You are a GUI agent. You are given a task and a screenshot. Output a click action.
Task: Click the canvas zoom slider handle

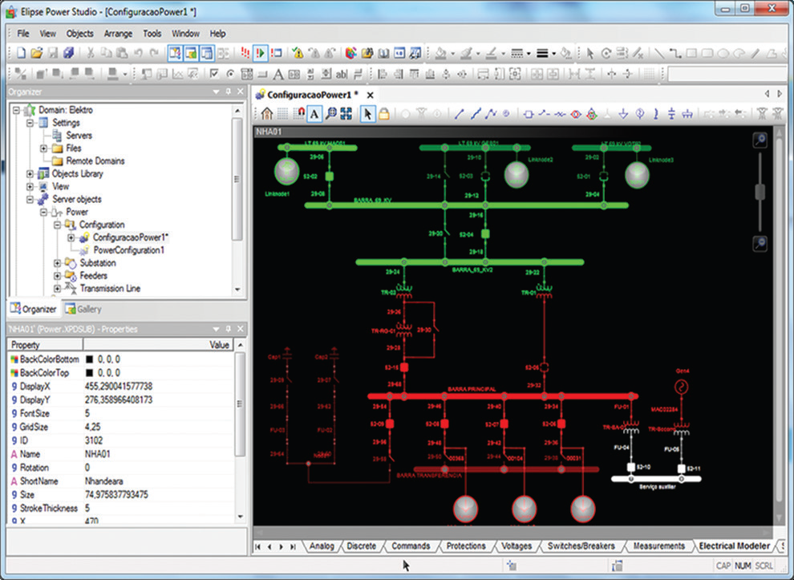[760, 193]
